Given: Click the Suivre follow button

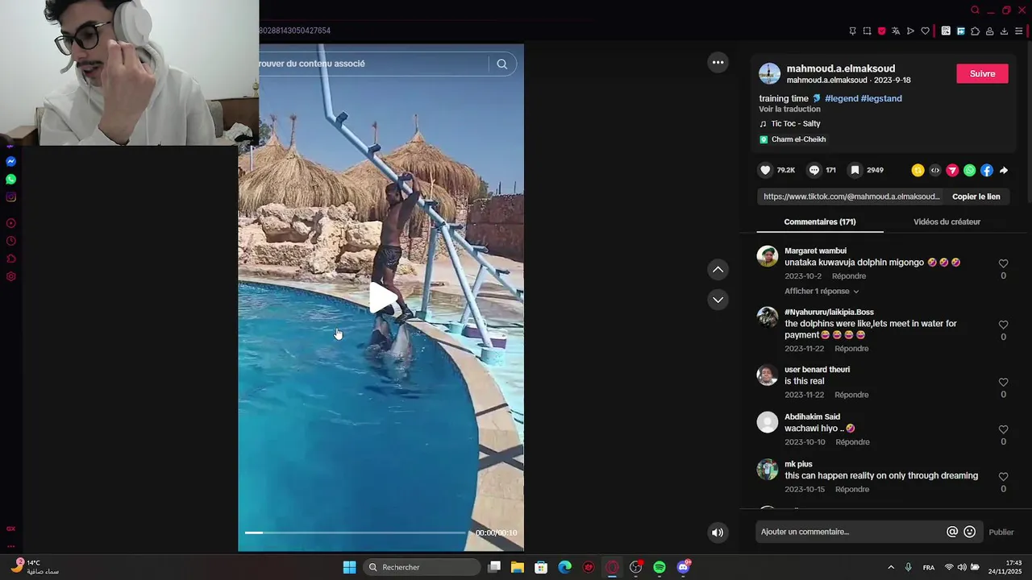Looking at the screenshot, I should click(x=982, y=73).
